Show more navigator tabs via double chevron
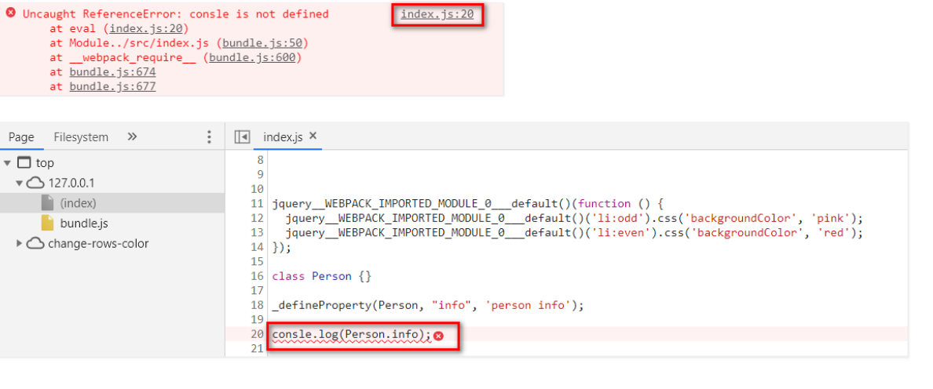This screenshot has width=933, height=389. pos(132,136)
